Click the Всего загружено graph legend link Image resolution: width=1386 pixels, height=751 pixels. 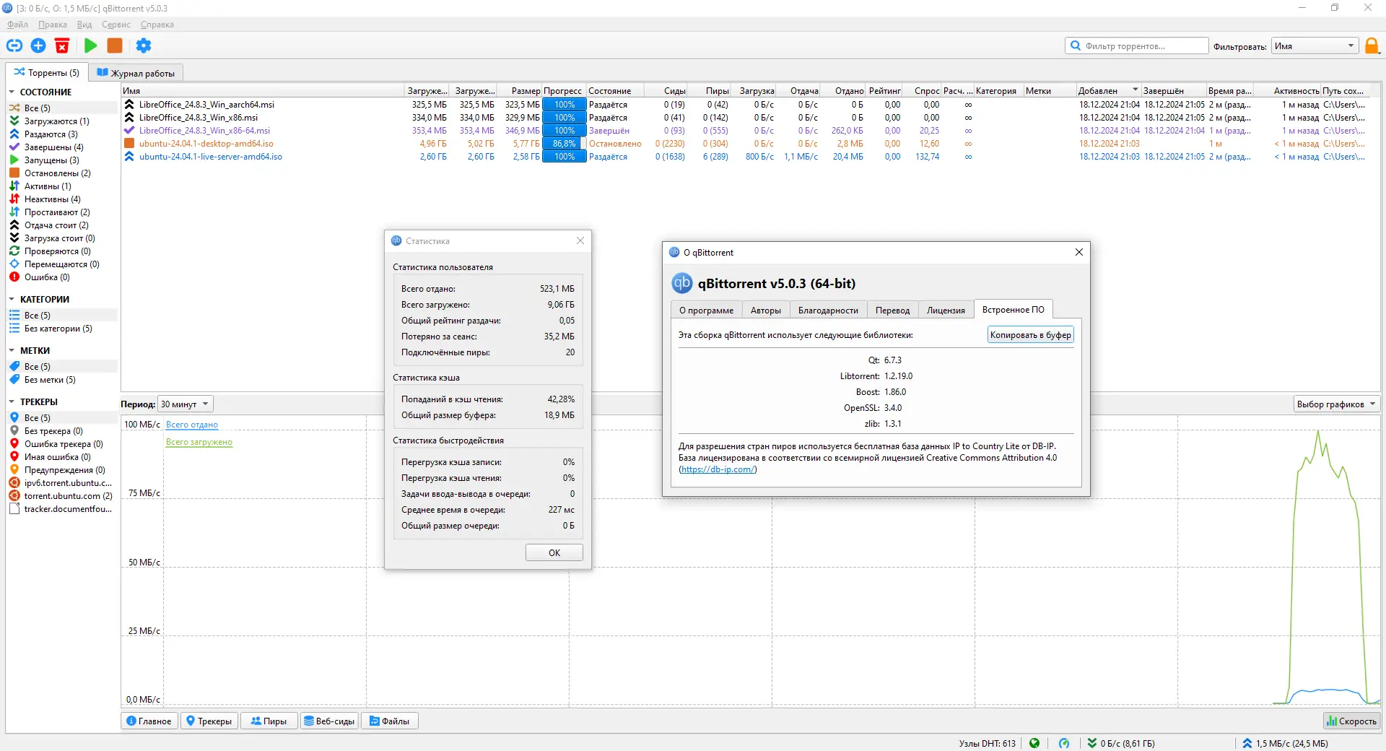pyautogui.click(x=199, y=442)
